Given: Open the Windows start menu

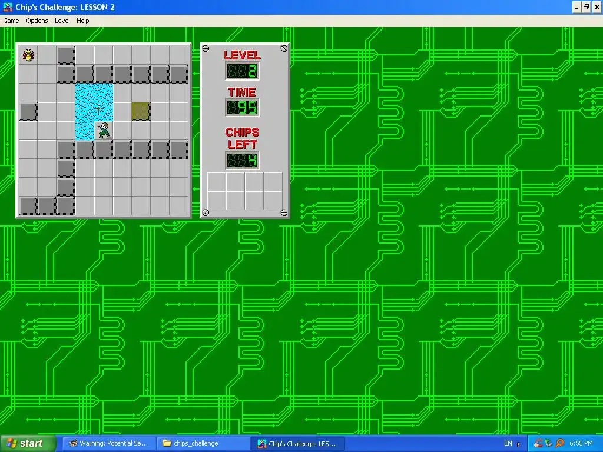Looking at the screenshot, I should point(28,443).
